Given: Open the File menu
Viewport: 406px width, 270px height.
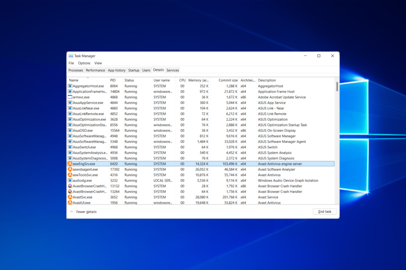Looking at the screenshot, I should 71,63.
